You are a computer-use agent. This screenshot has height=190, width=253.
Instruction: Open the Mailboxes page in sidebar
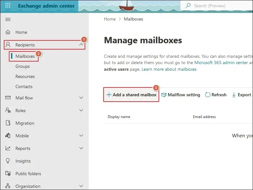25,56
